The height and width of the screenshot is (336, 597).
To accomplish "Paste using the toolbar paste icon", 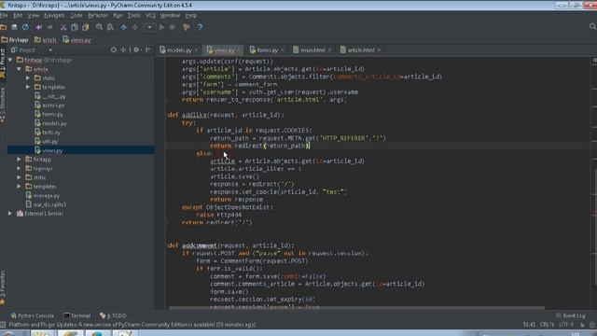I will pyautogui.click(x=86, y=27).
